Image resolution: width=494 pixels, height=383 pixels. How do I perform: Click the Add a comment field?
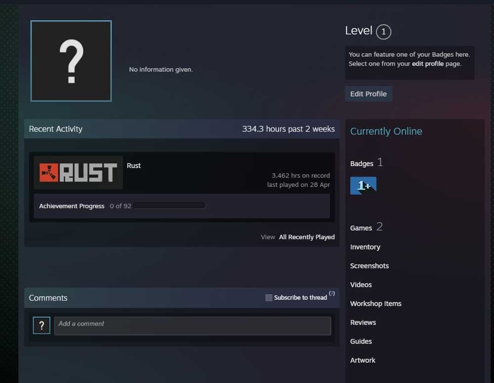point(193,326)
